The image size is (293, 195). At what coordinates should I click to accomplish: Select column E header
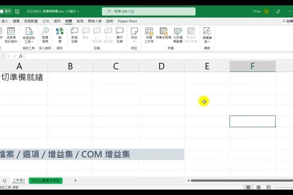[207, 66]
